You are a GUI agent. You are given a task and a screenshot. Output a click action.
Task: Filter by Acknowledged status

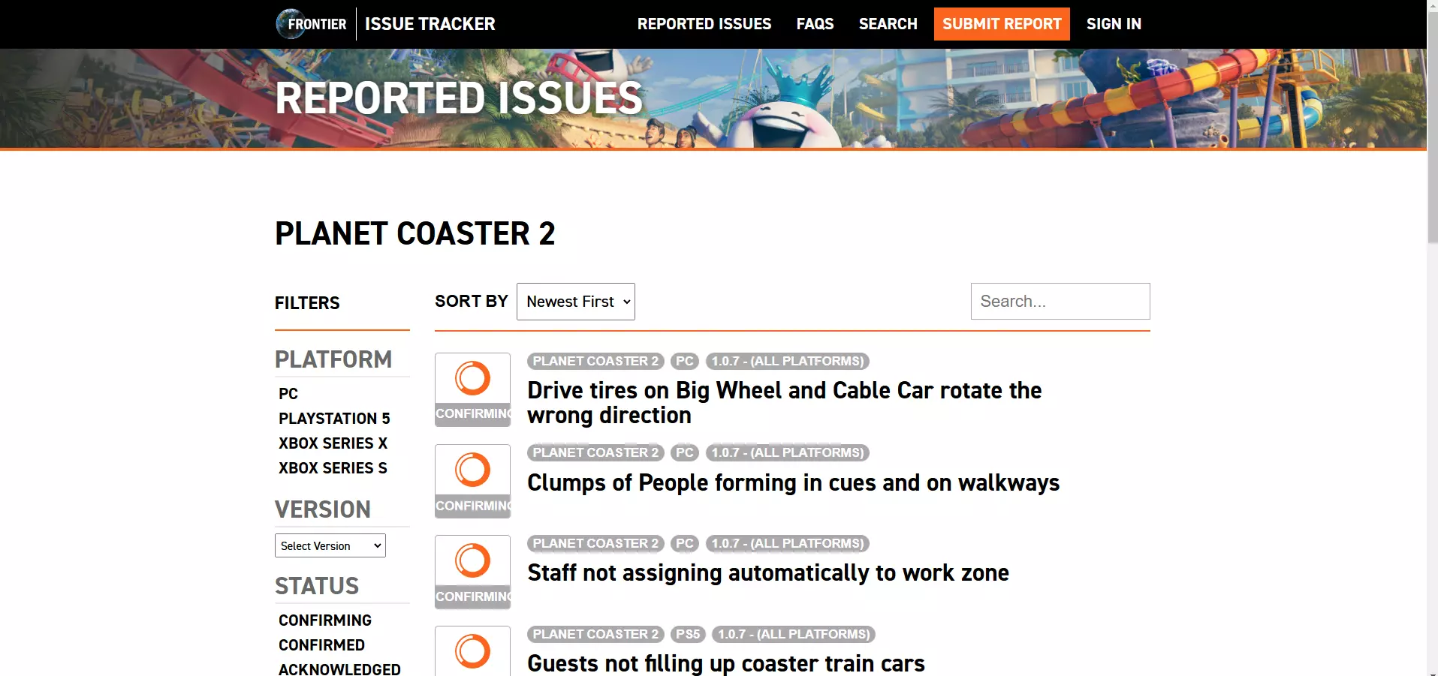click(x=339, y=669)
